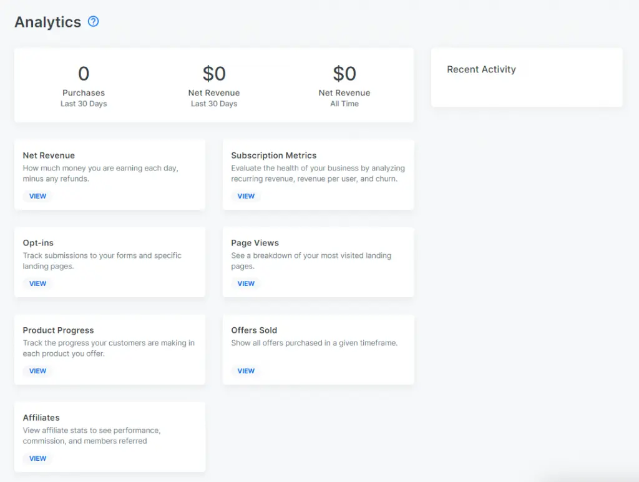Open Opt-ins report with VIEW button
The width and height of the screenshot is (639, 482).
[37, 283]
